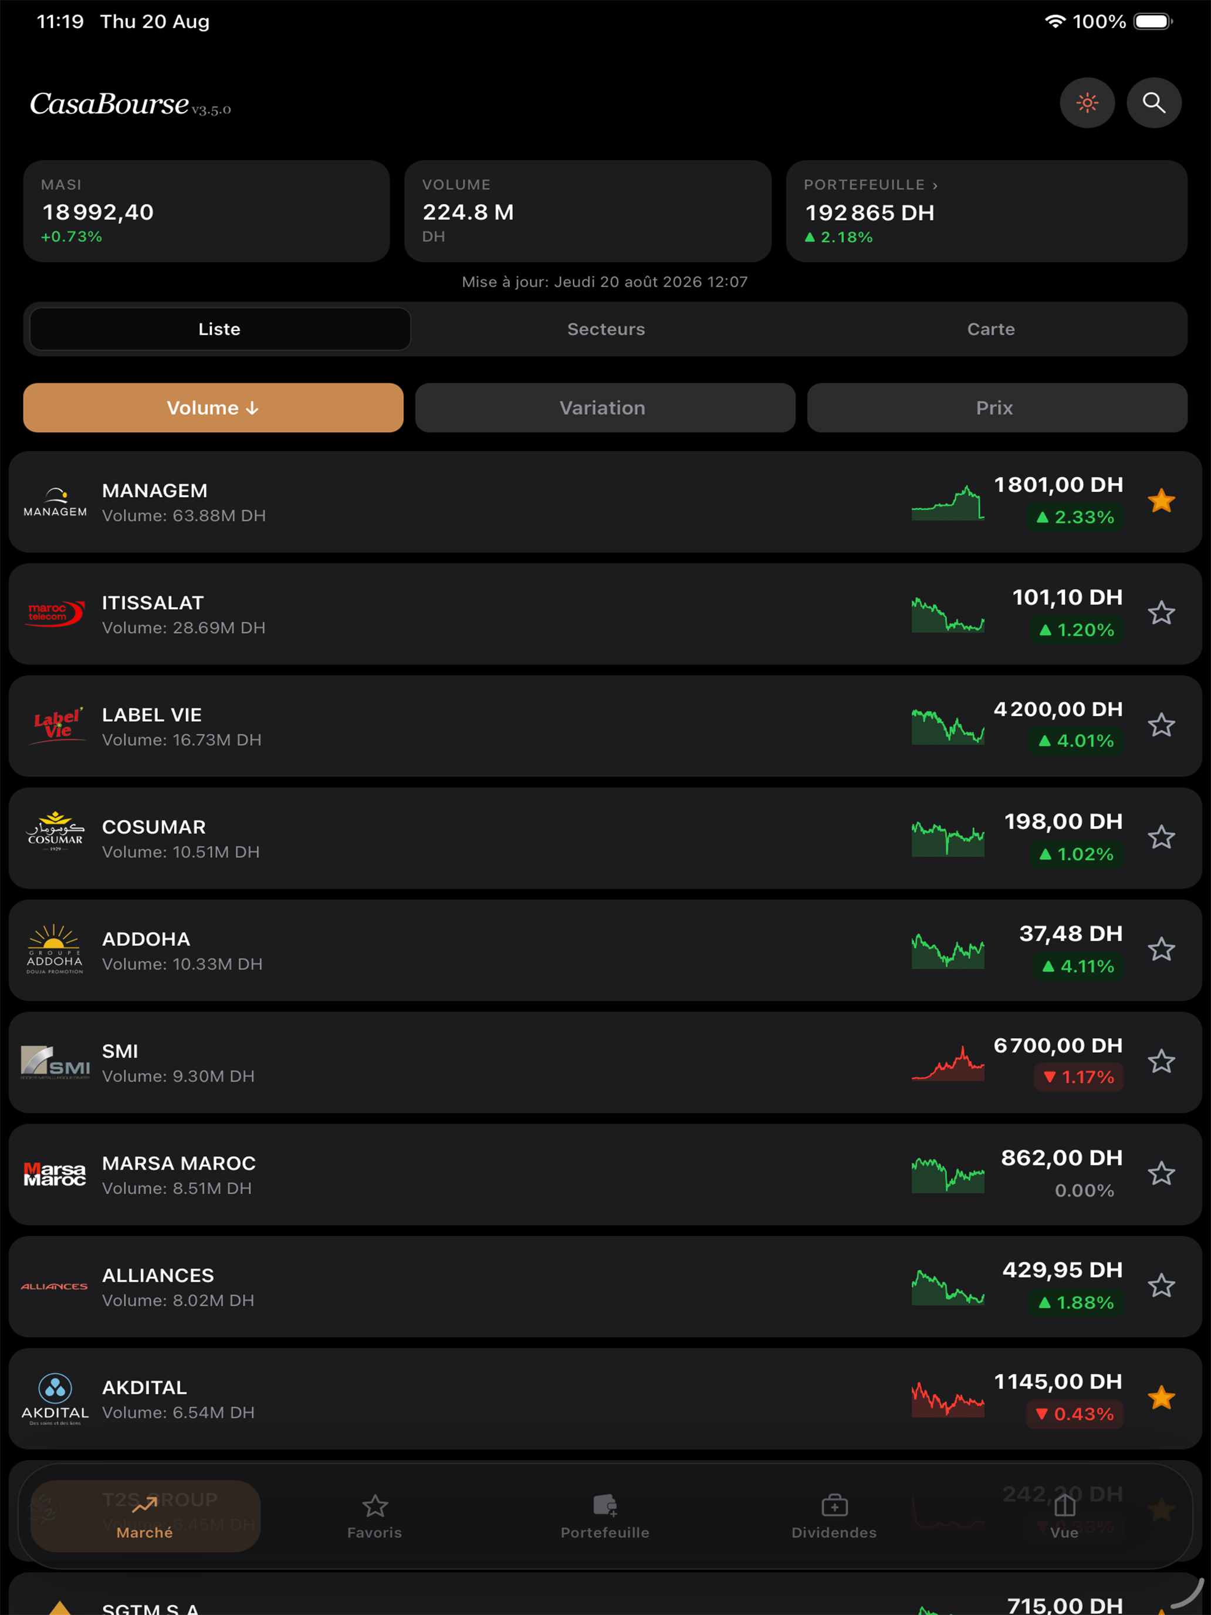Open the Vue tab in bottom bar

1064,1516
